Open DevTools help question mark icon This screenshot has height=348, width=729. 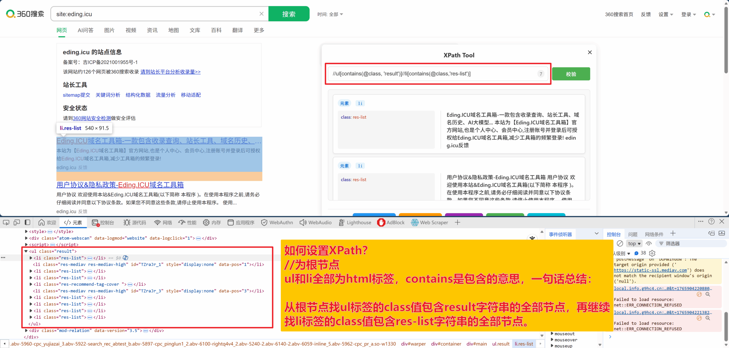pyautogui.click(x=711, y=221)
